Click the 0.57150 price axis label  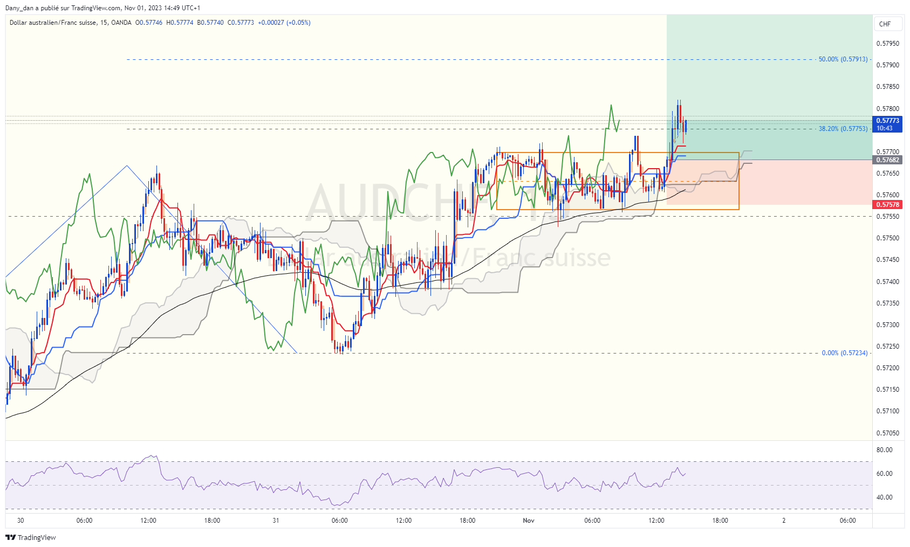tap(888, 390)
